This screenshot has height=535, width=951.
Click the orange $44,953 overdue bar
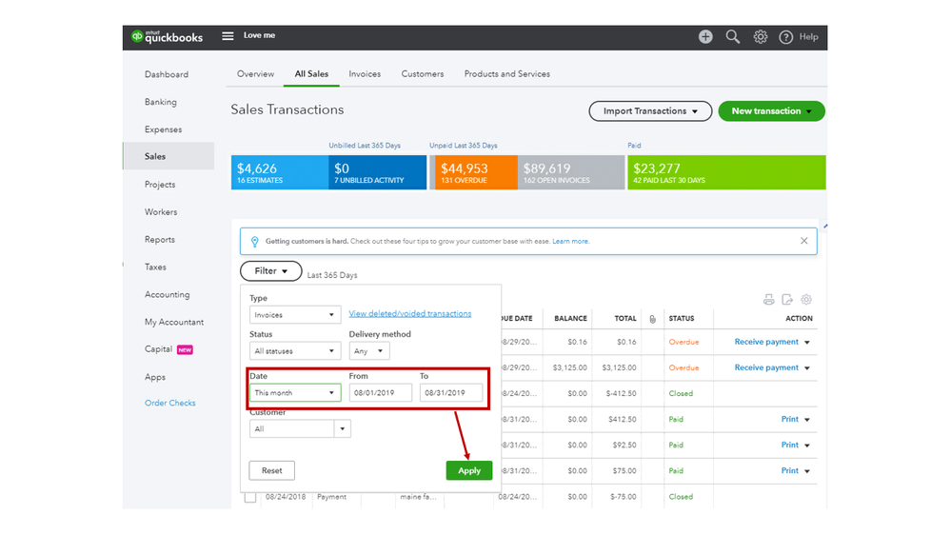point(474,172)
